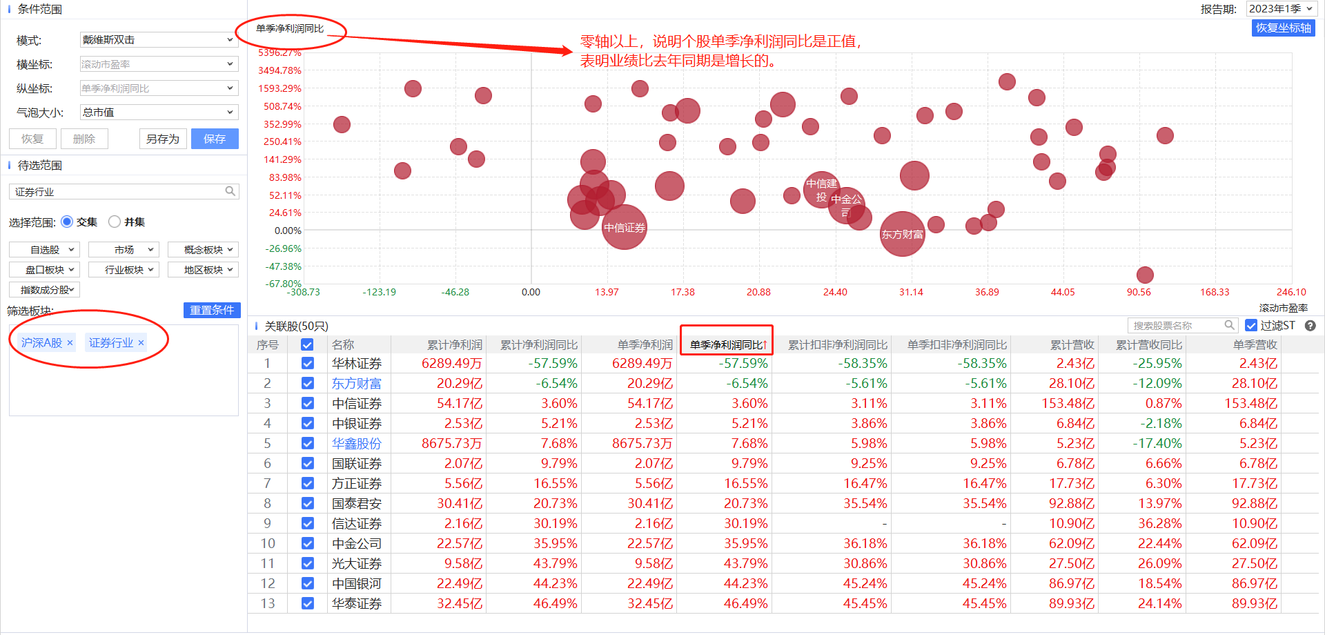Sort by 序号 column header
1325x635 pixels.
[x=268, y=344]
